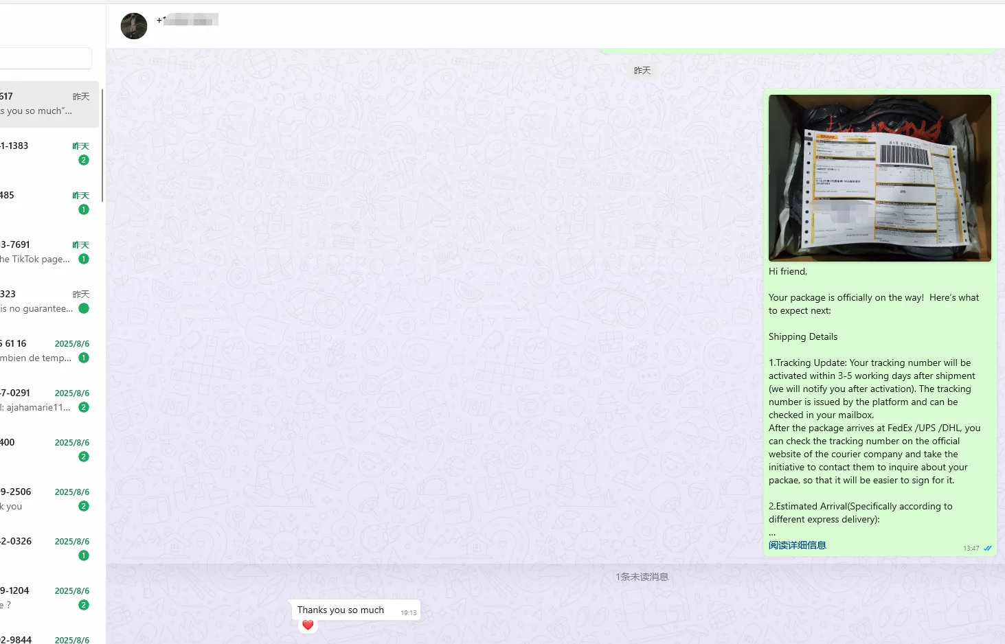This screenshot has width=1005, height=644.
Task: Click unread badge on chat 485
Action: click(84, 209)
